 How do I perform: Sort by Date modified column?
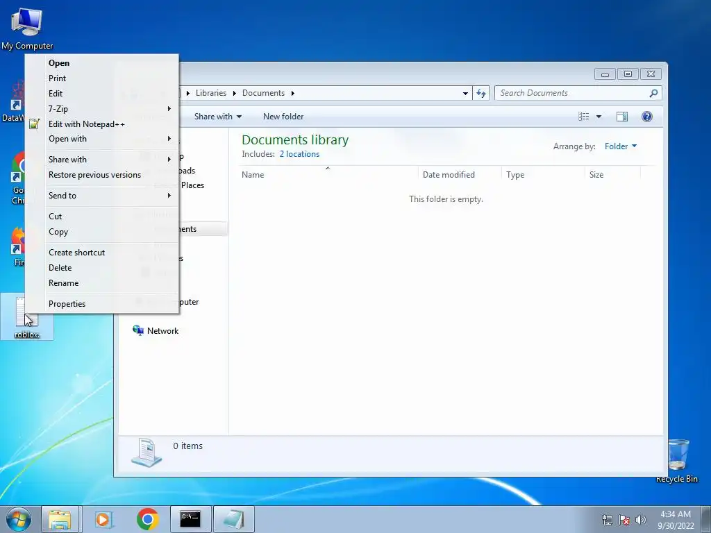pyautogui.click(x=460, y=174)
